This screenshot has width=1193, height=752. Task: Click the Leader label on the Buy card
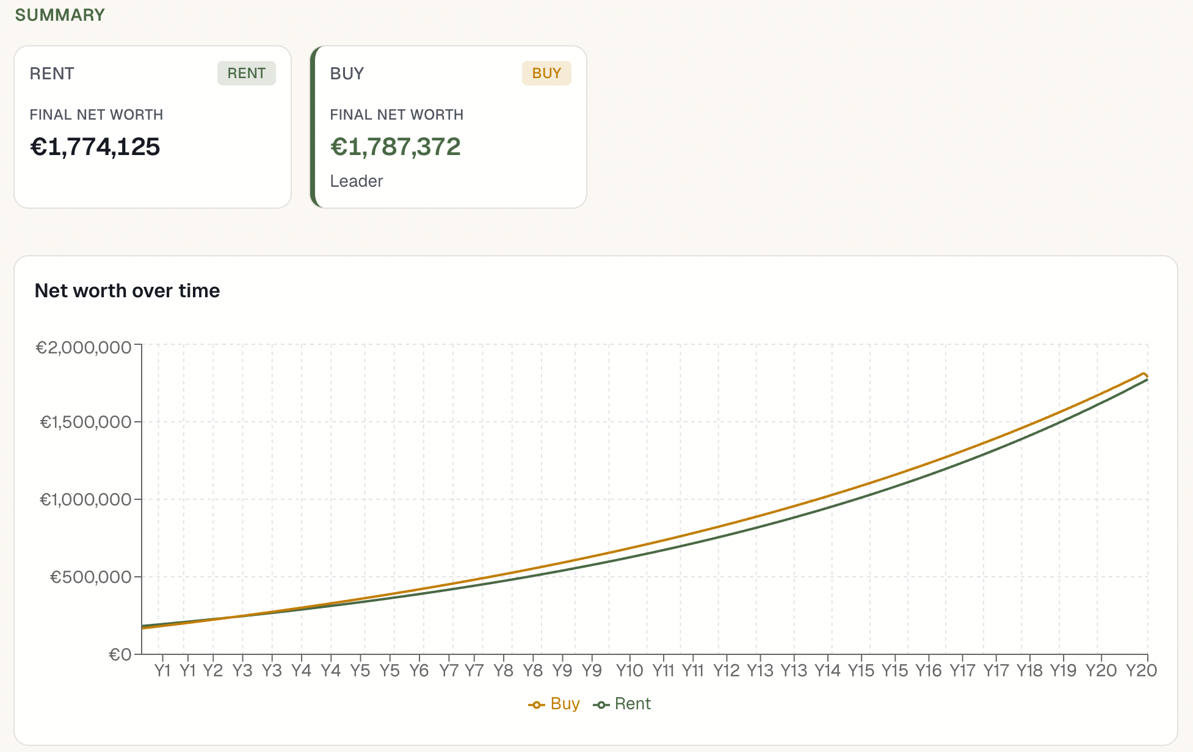pos(356,181)
